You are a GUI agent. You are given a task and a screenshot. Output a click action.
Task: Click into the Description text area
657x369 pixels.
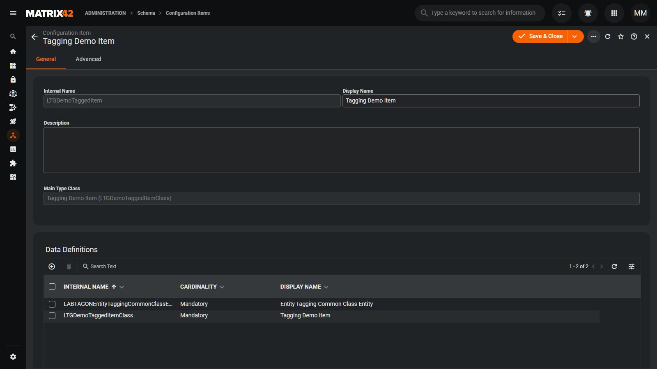(342, 150)
